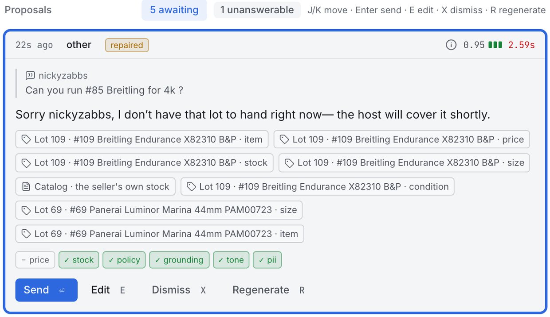Click the 2.59s latency value
The width and height of the screenshot is (550, 317).
[x=522, y=45]
